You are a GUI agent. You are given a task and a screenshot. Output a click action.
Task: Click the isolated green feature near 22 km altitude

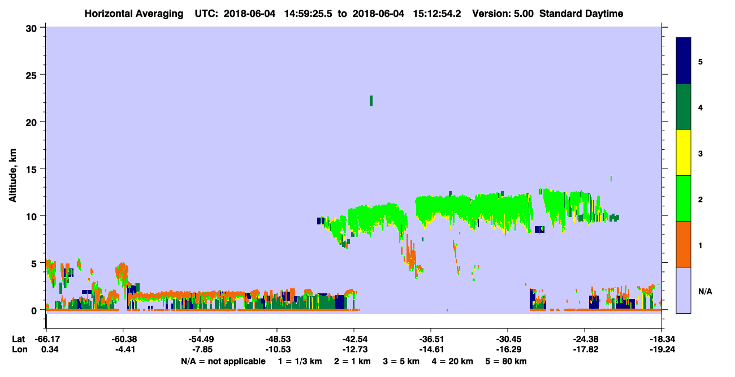coord(371,101)
